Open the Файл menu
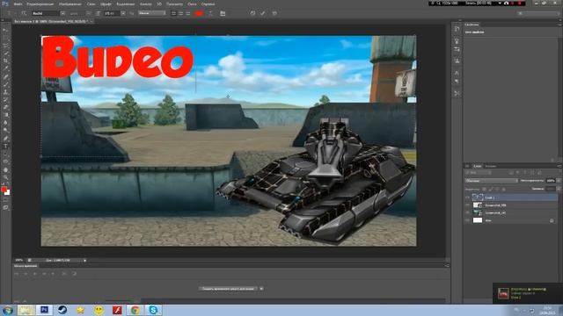Image resolution: width=563 pixels, height=316 pixels. click(18, 4)
